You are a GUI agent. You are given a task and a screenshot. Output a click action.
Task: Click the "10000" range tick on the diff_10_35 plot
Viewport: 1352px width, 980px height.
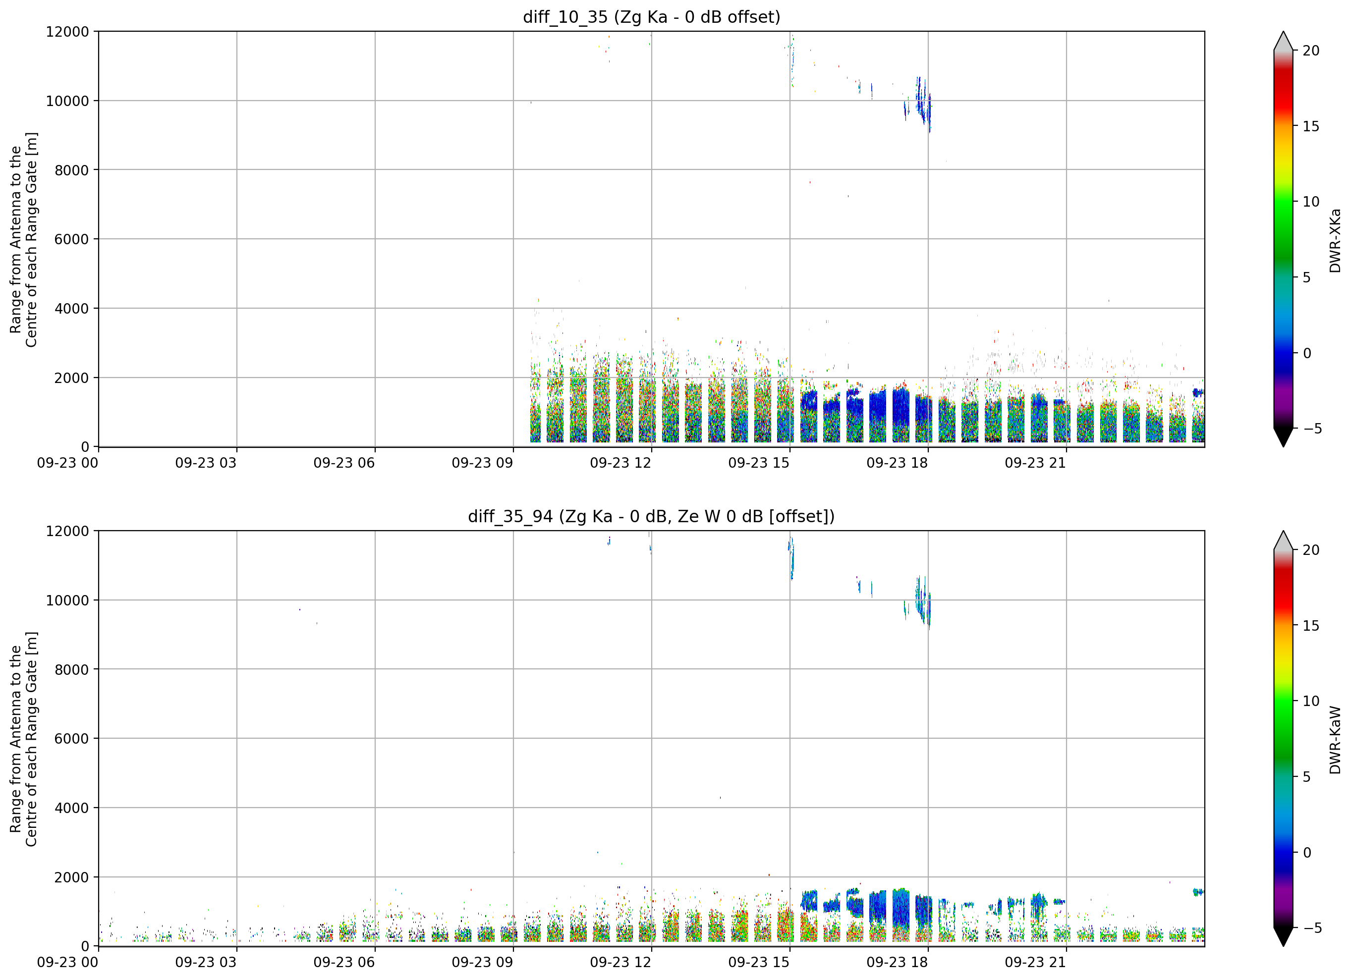[x=67, y=102]
